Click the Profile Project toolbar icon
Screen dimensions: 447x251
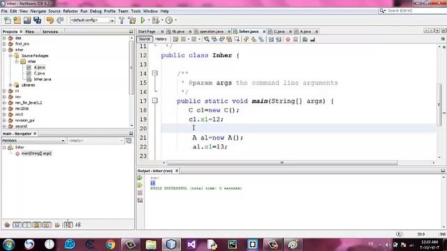(x=169, y=20)
